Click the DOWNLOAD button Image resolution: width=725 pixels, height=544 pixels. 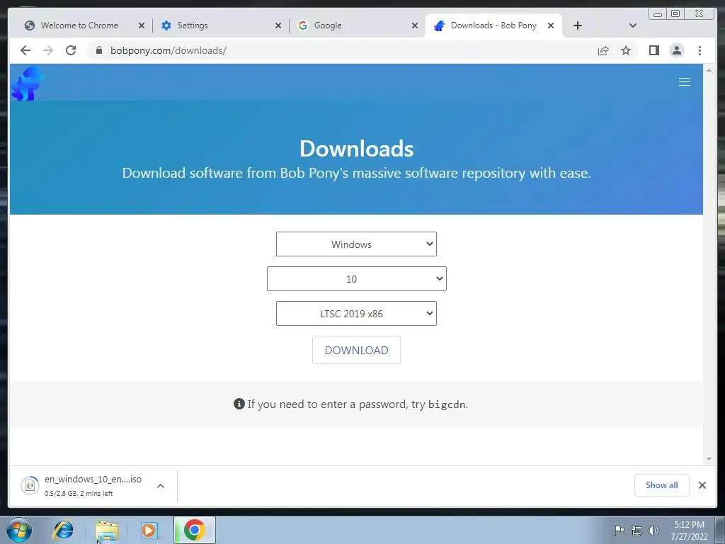click(356, 350)
